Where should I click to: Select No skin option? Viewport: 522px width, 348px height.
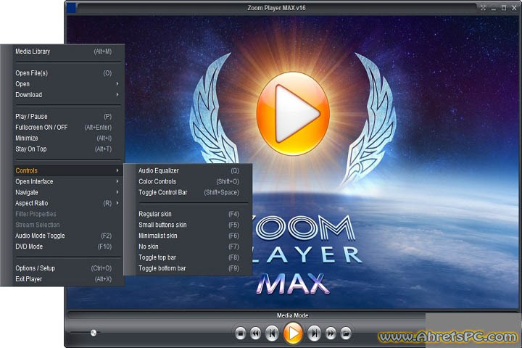pos(193,246)
